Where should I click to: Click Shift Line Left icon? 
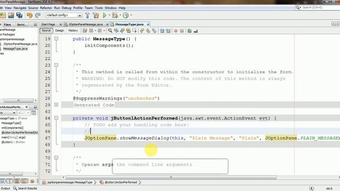(162, 31)
